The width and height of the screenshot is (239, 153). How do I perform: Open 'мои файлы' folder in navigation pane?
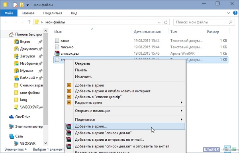(x=27, y=92)
